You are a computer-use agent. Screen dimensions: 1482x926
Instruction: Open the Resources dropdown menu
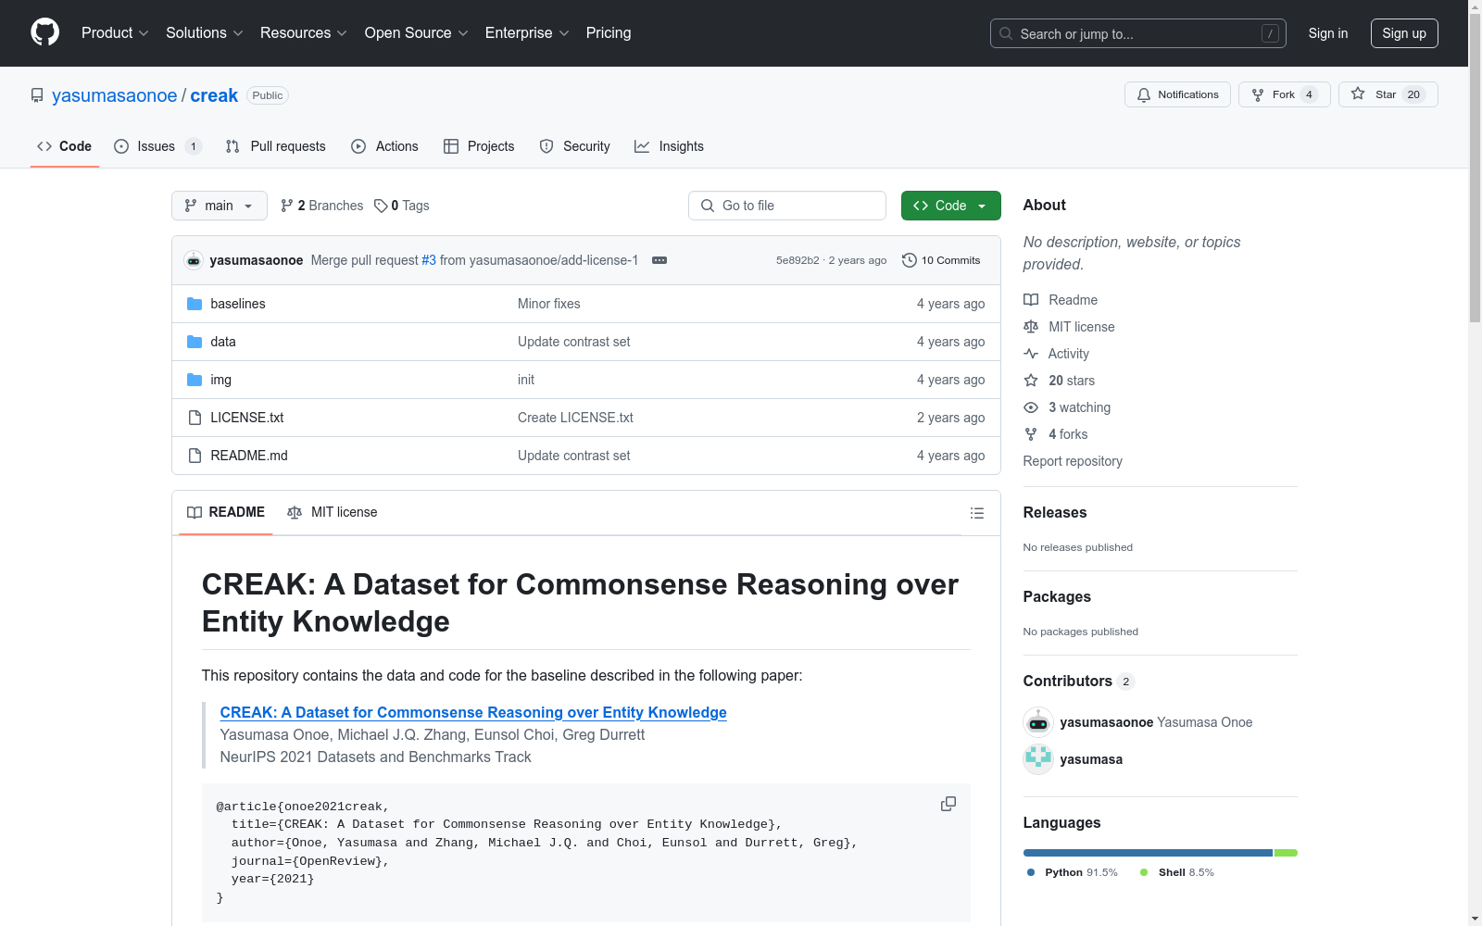[x=303, y=33]
